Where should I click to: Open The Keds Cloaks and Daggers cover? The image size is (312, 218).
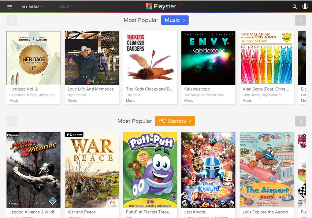tap(150, 58)
